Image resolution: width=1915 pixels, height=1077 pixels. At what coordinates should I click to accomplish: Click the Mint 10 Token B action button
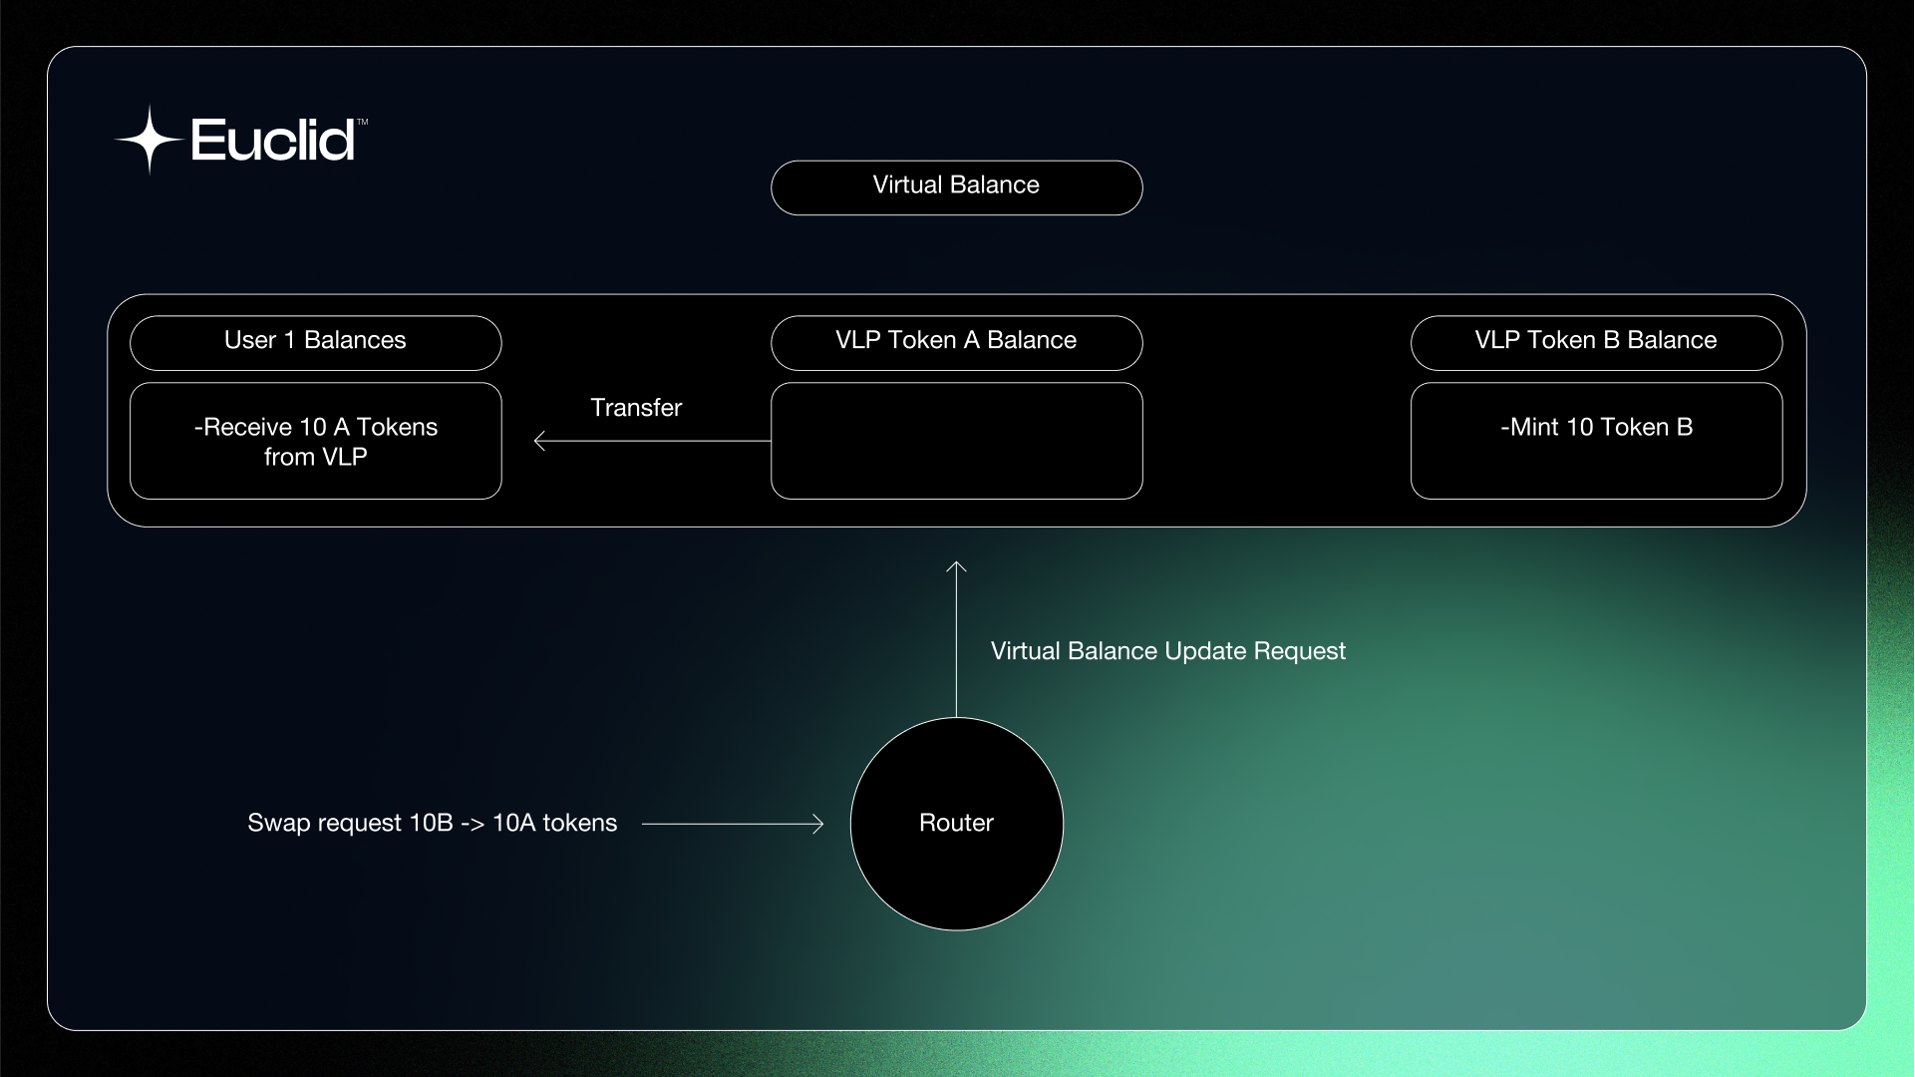[x=1595, y=439]
